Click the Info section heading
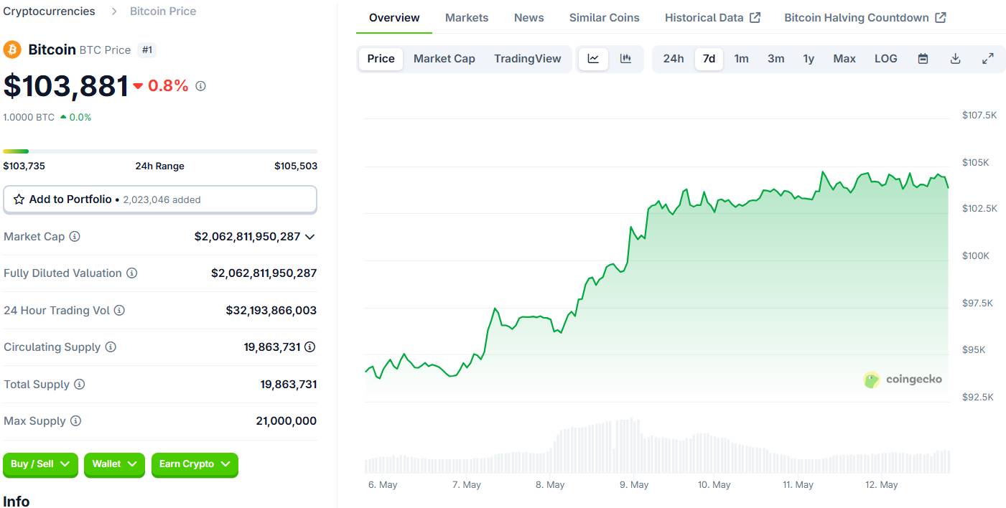This screenshot has width=1006, height=508. click(x=17, y=501)
